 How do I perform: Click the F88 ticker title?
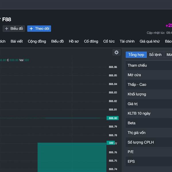(7, 19)
